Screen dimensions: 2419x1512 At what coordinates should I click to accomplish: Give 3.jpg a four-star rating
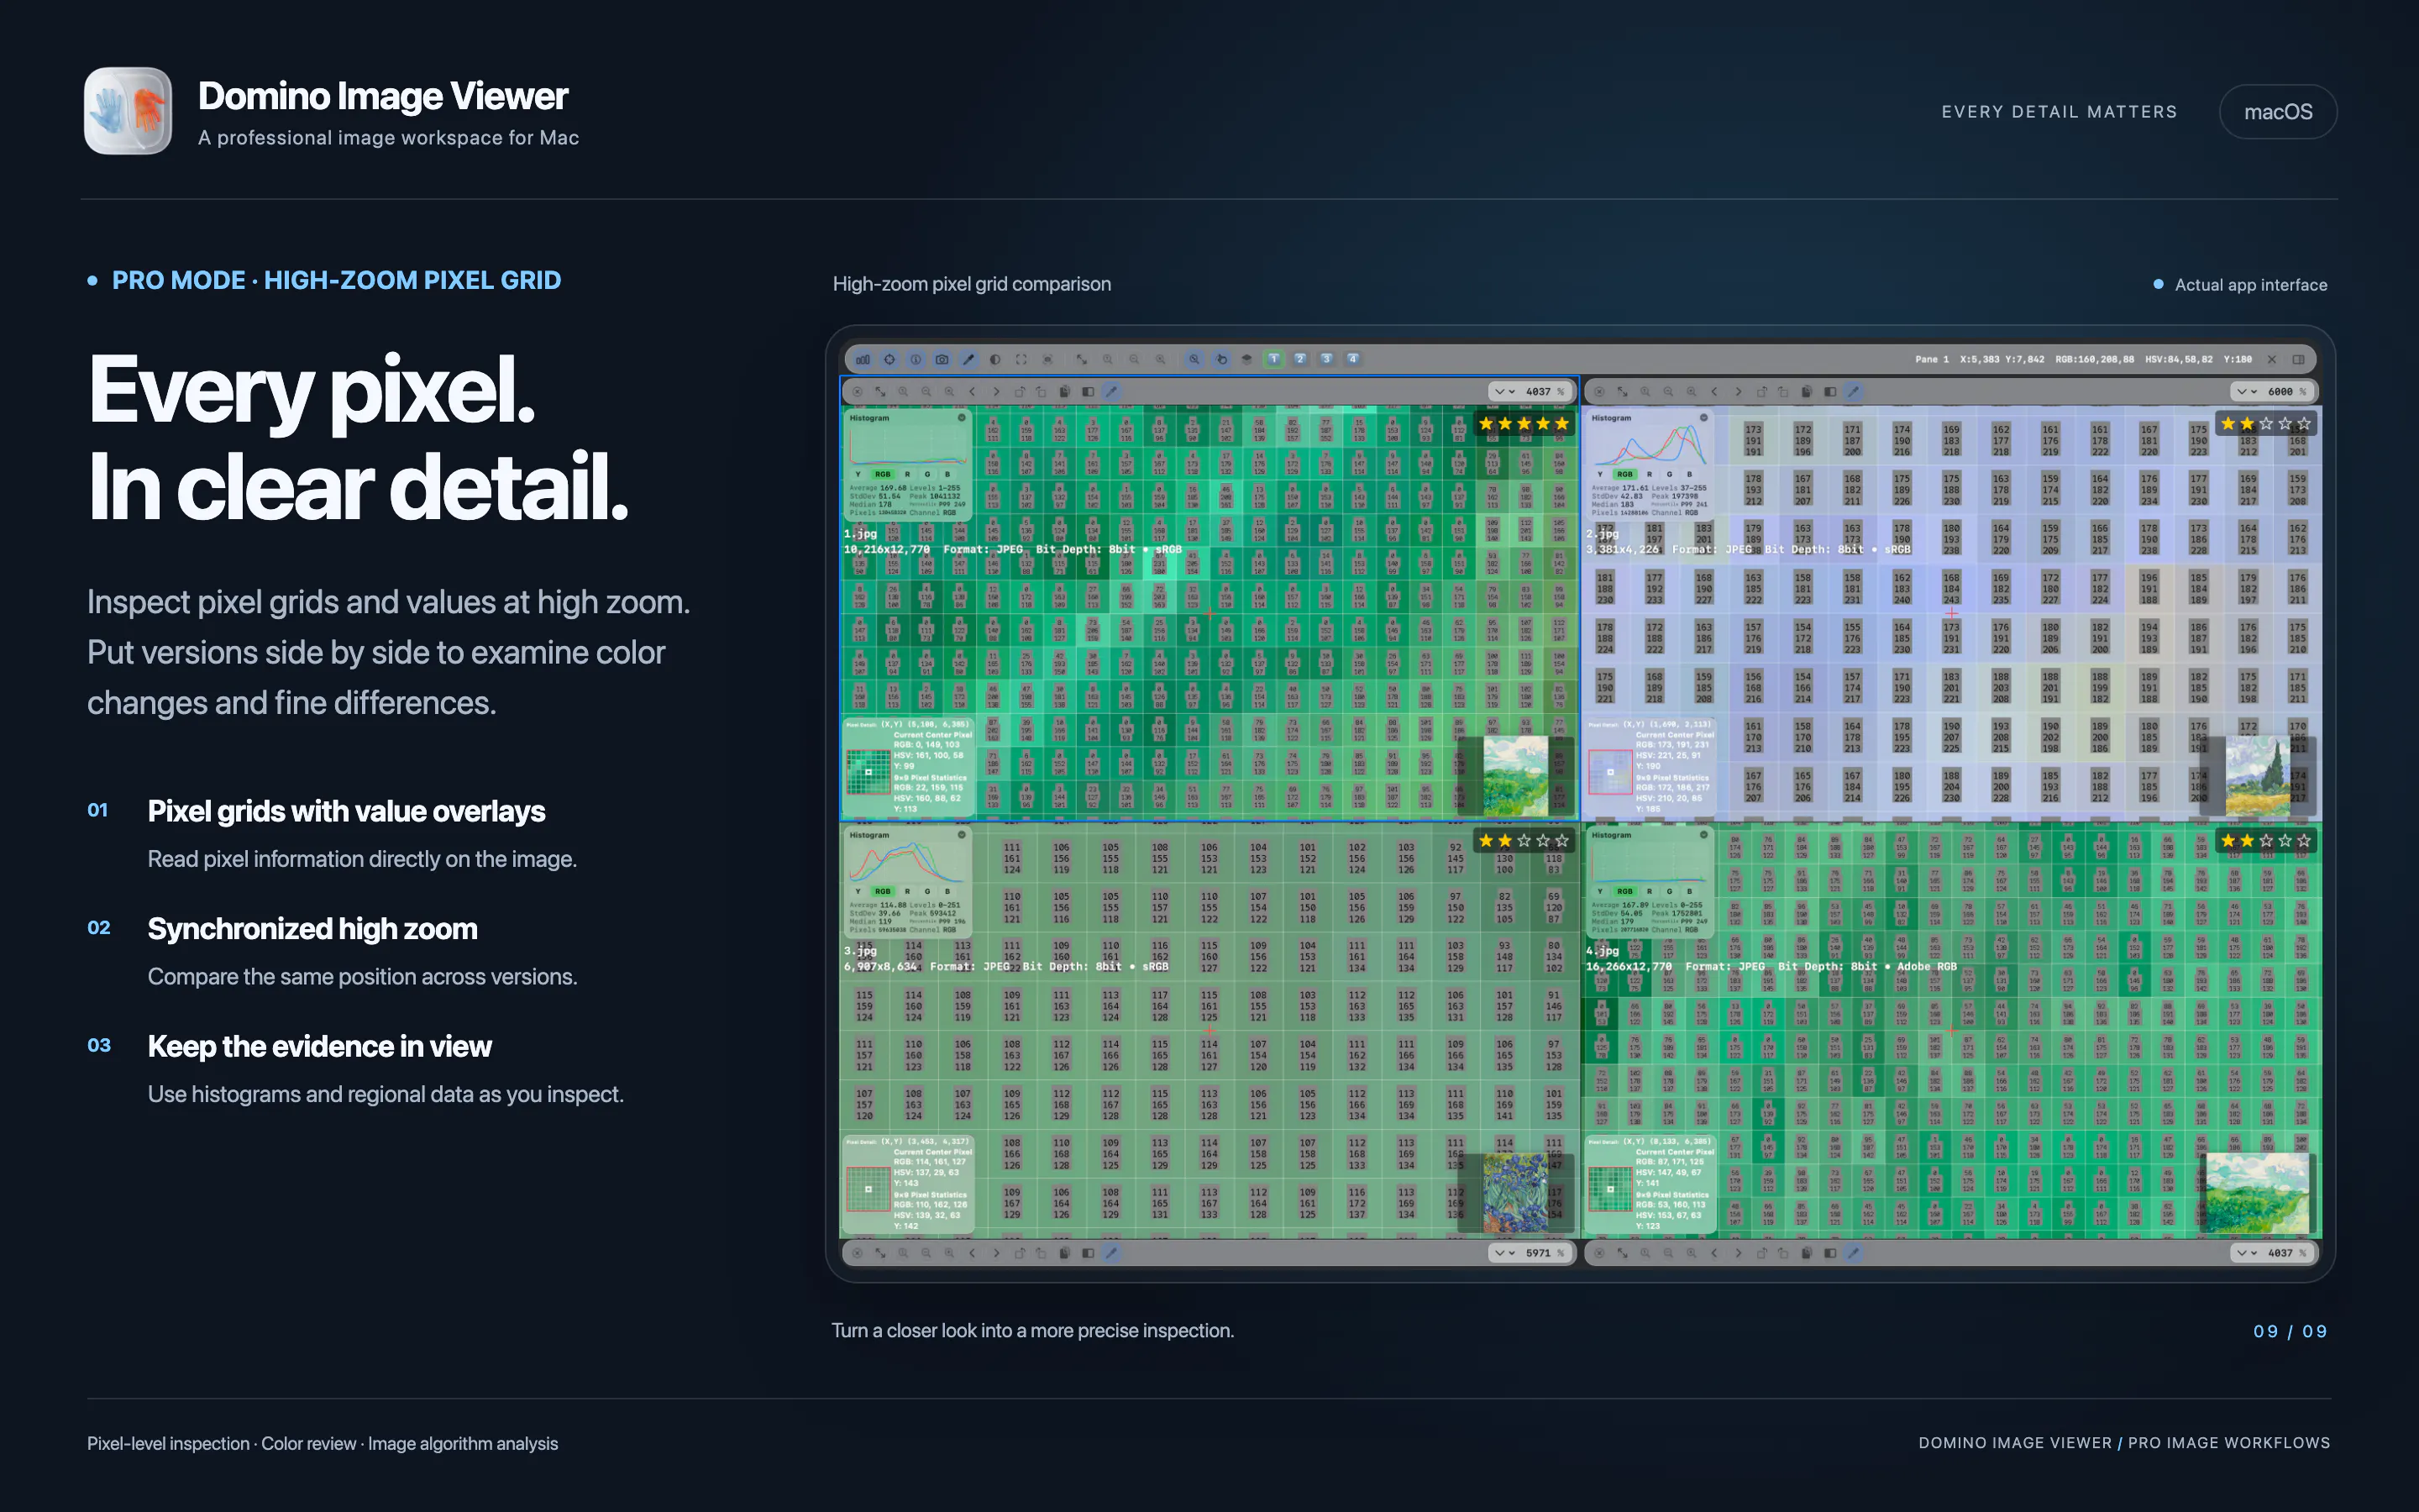point(1543,841)
